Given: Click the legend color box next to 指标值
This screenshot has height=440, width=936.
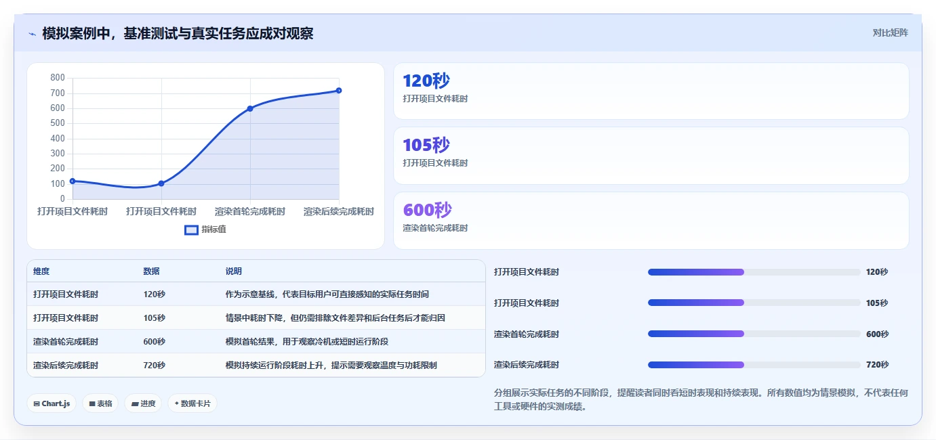Looking at the screenshot, I should point(191,229).
